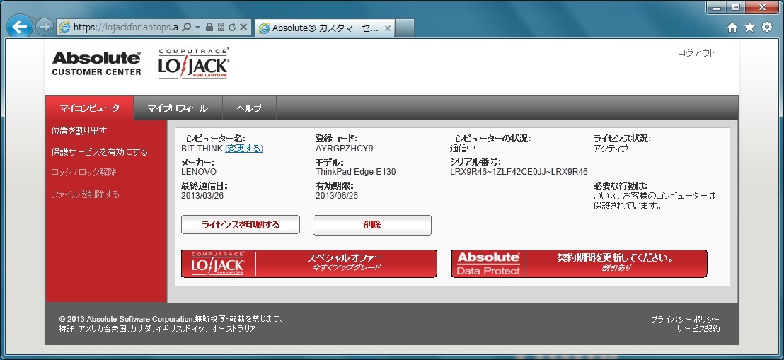Click the serial number LRX9R46~1ZLF42CE0JJ~LRX9R46

coord(519,172)
